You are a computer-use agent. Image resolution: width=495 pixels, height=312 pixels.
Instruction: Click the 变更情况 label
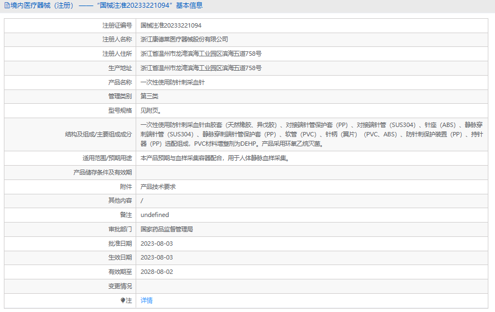click(x=120, y=287)
